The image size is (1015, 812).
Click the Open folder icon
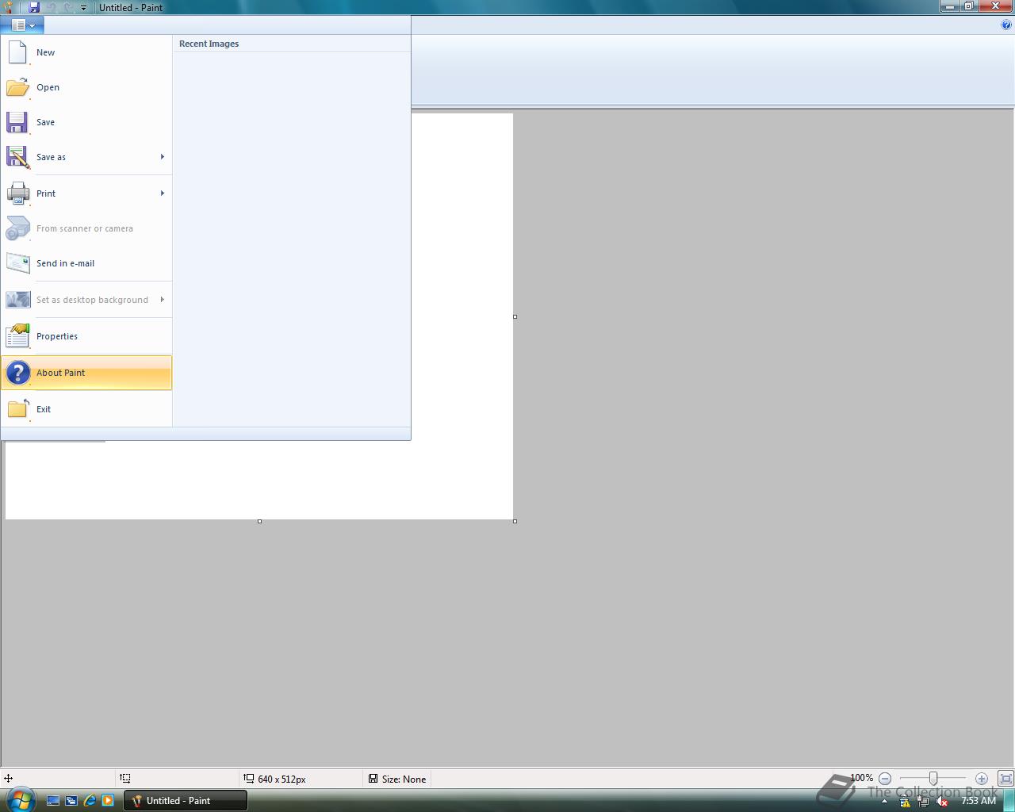17,87
